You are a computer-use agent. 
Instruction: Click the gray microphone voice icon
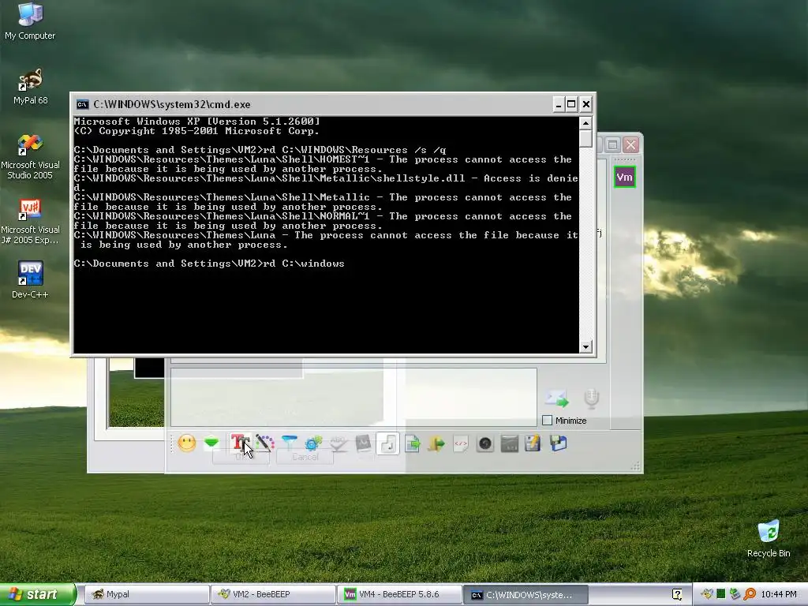(592, 398)
